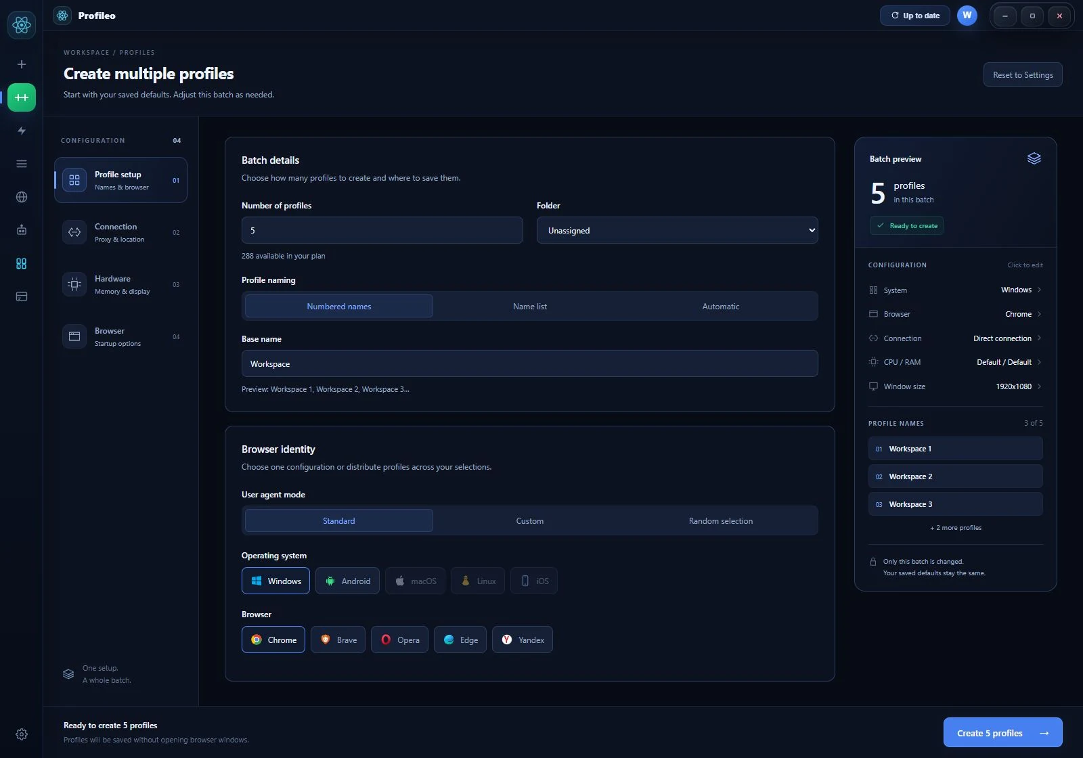The image size is (1083, 758).
Task: Set user agent mode to Random selection
Action: coord(721,521)
